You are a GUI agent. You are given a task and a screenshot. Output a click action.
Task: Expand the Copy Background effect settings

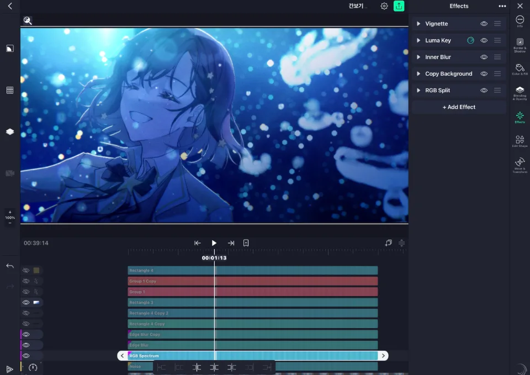pos(418,73)
